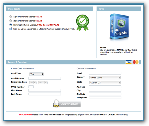Open the expiration year dropdown
Screen dimensions: 149x126
(43, 83)
